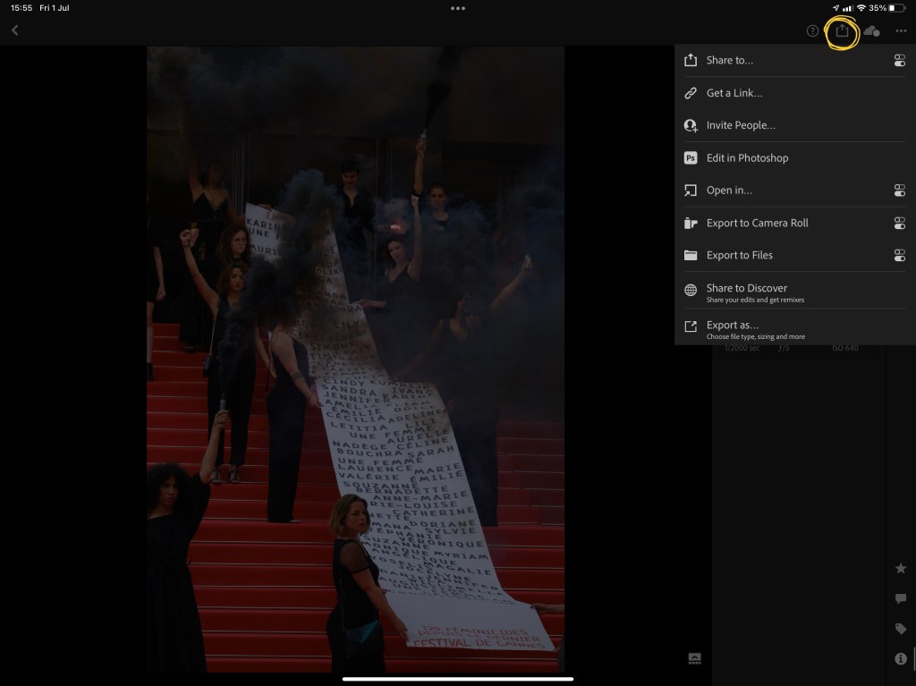
Task: Toggle options beside Export to Files
Action: pyautogui.click(x=899, y=256)
